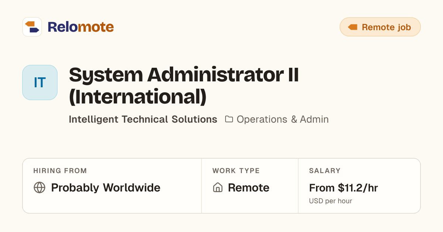Open the Operations & Admin category
Screen dimensions: 443x232
(282, 119)
